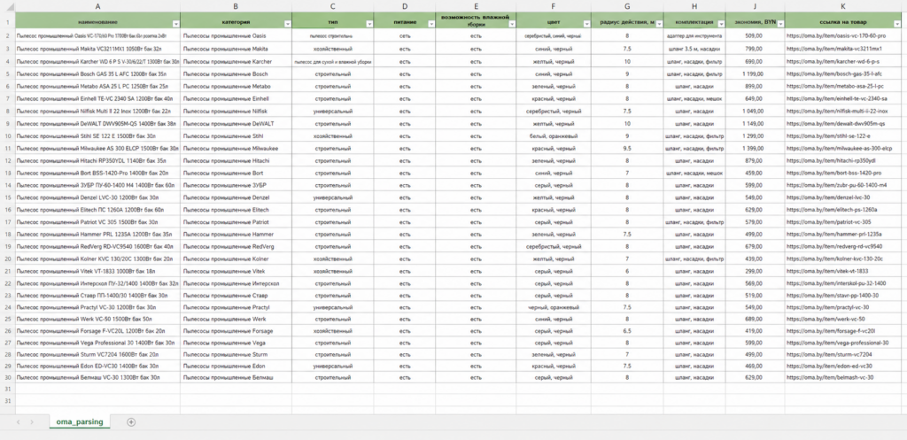Open filter dropdown for наименование column
The image size is (907, 440).
tap(176, 24)
